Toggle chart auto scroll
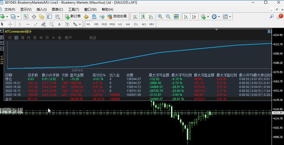 pos(186,17)
